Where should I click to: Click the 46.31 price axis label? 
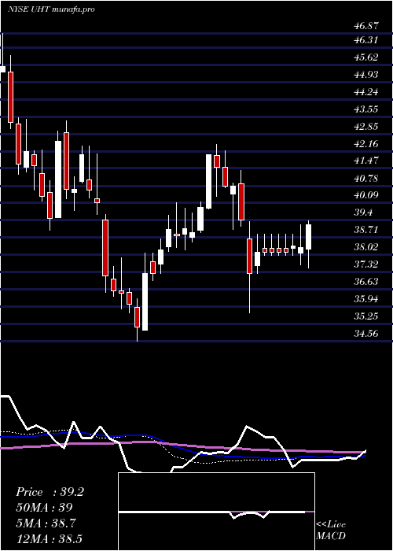(x=365, y=40)
